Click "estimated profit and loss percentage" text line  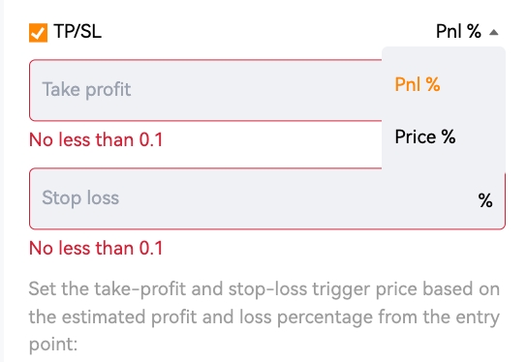tap(217, 317)
